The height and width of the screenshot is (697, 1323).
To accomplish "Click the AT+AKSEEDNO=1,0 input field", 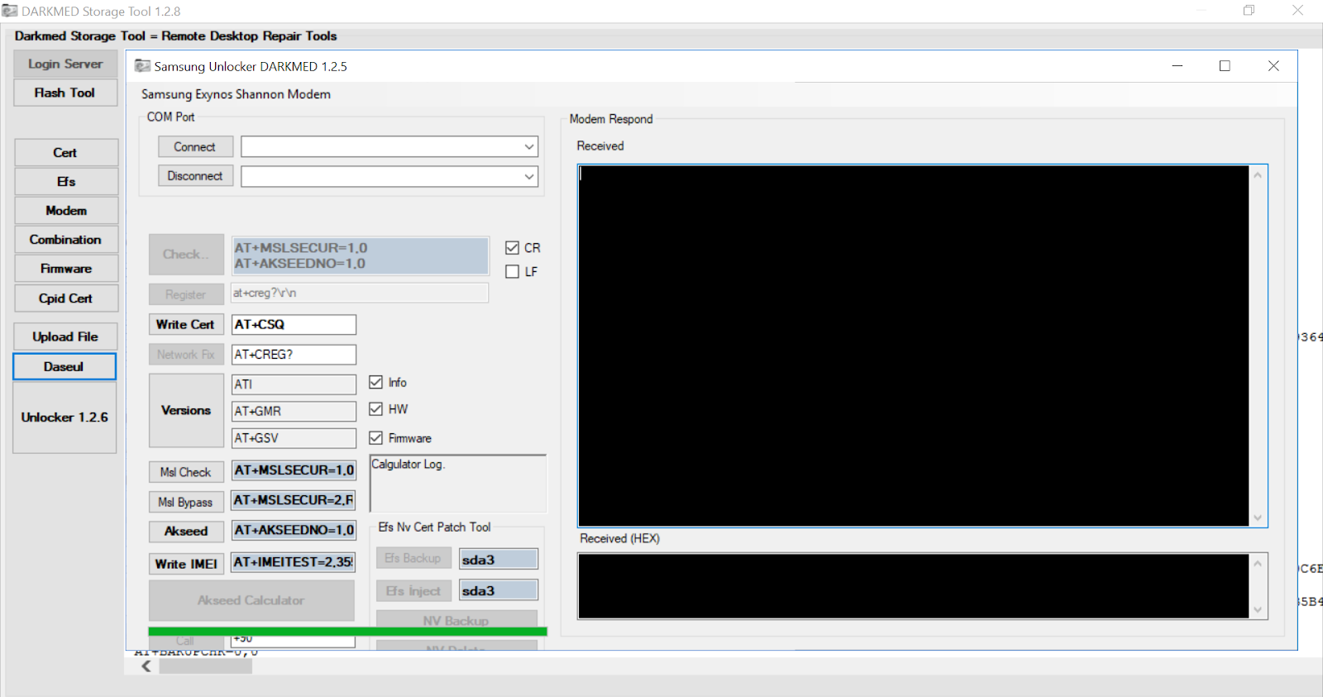I will (x=294, y=530).
